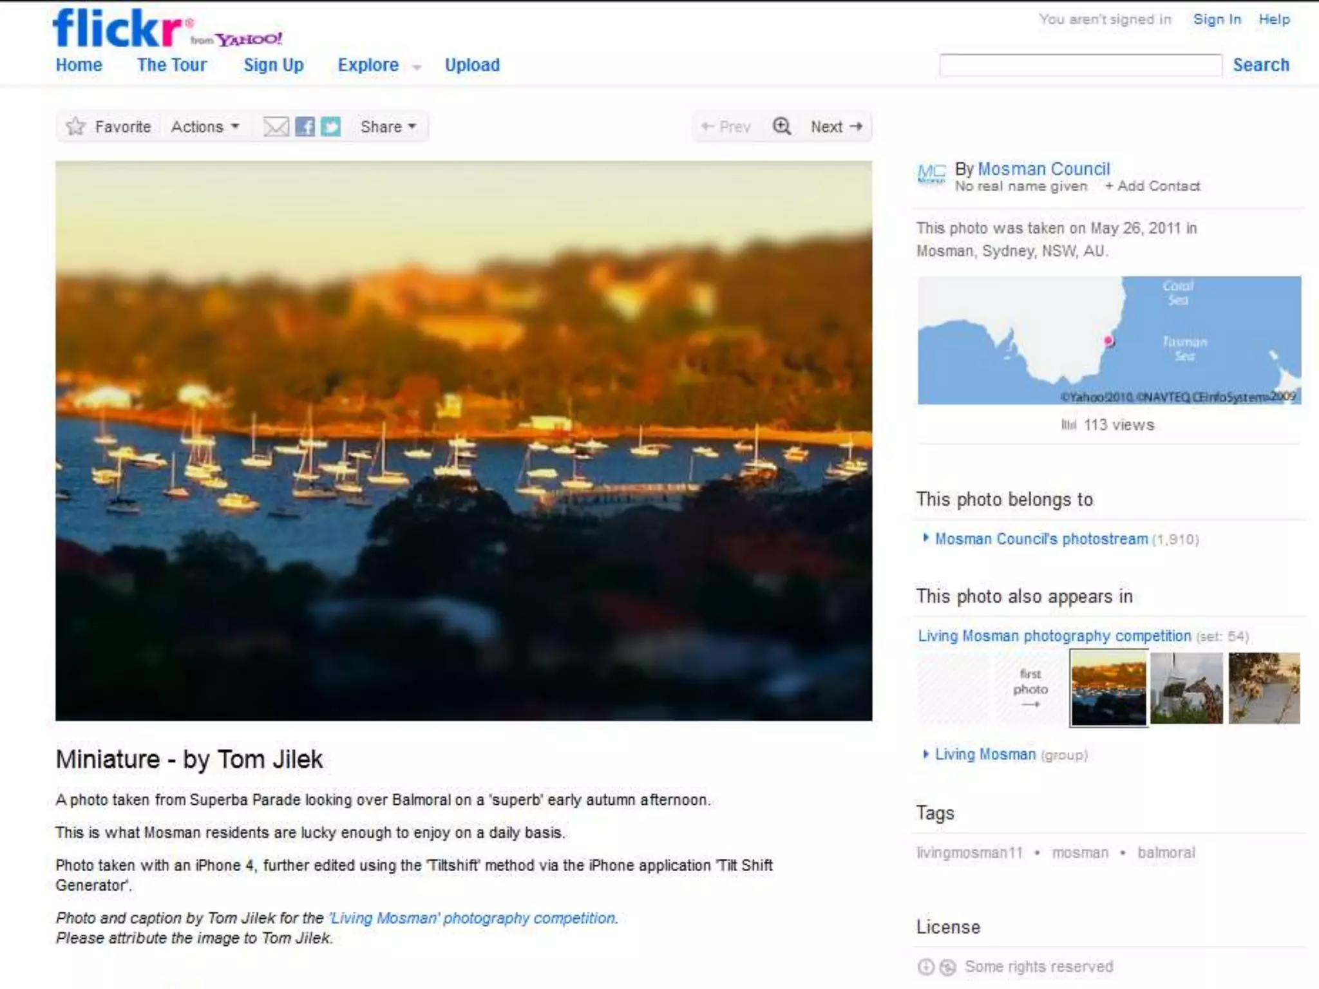
Task: Open the Share dropdown menu
Action: (x=388, y=127)
